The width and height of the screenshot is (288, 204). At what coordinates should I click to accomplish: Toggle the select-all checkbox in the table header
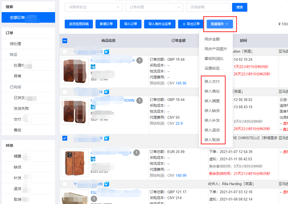coord(65,41)
